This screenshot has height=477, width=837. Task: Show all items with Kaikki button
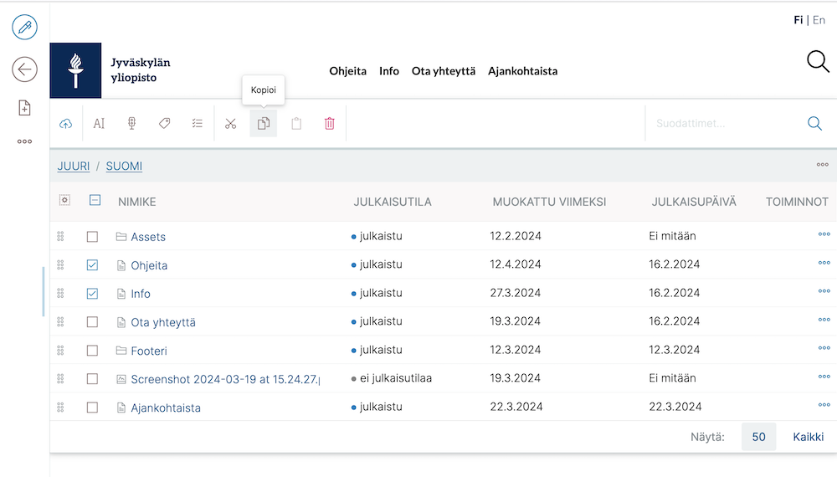pos(808,437)
